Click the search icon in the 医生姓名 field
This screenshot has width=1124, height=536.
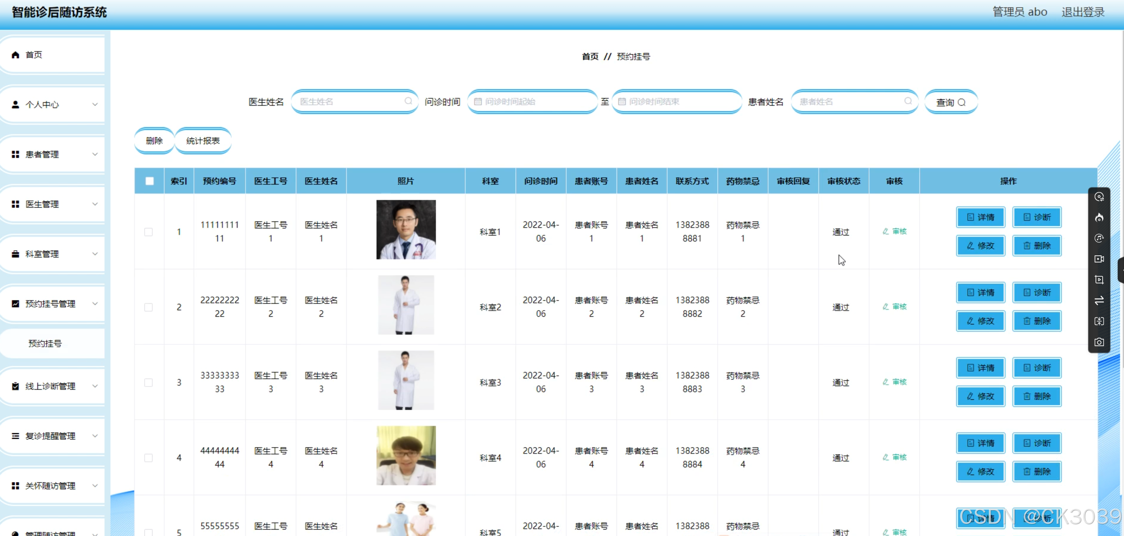[x=408, y=101]
